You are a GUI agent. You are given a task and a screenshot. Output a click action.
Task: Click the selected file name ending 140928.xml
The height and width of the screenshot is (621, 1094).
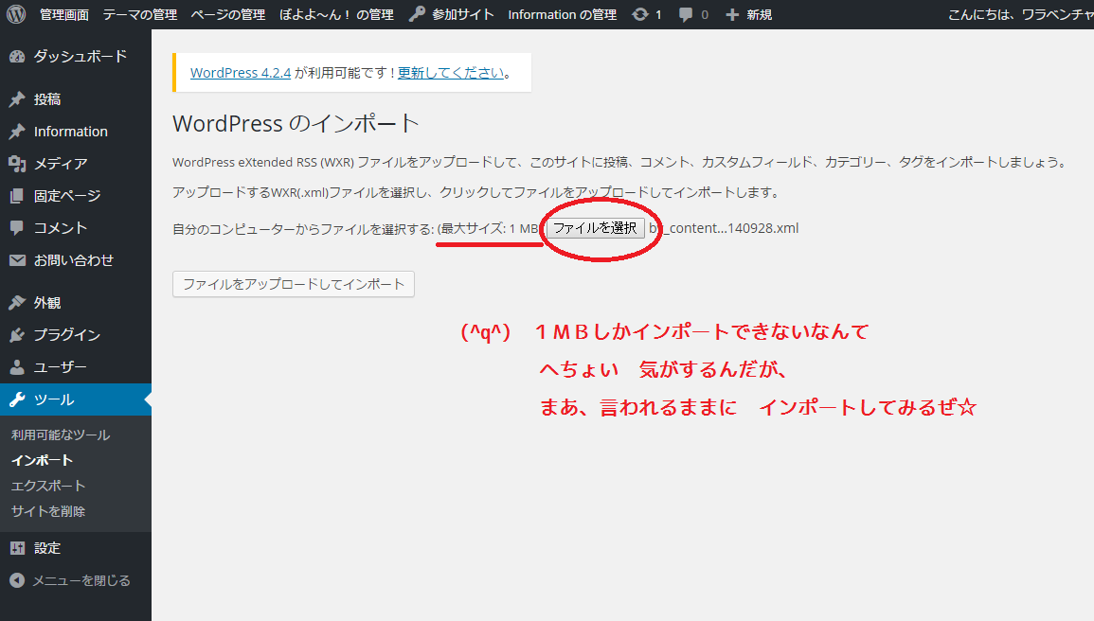pos(725,228)
